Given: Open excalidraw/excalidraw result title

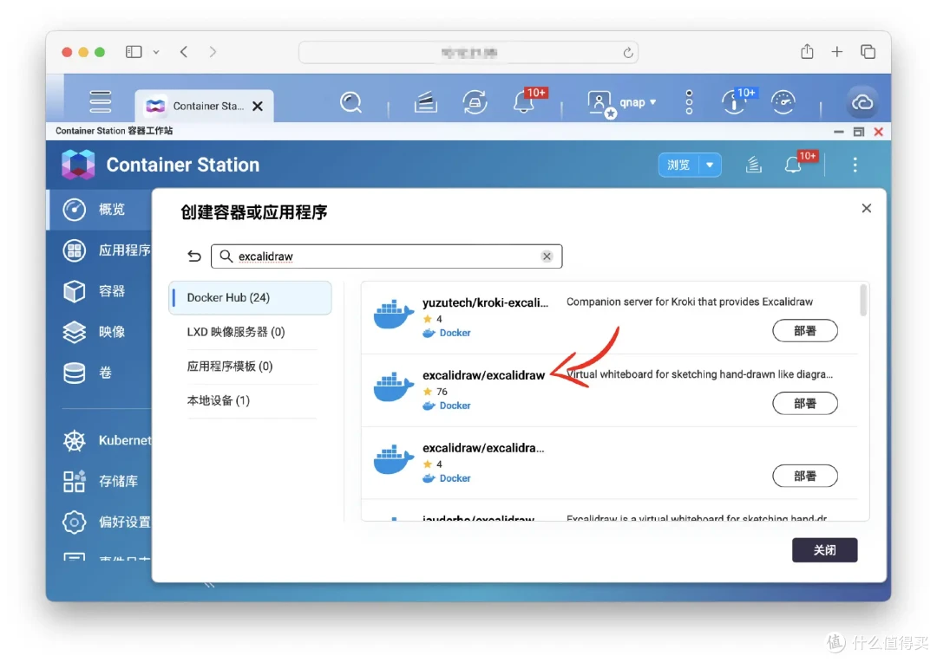Looking at the screenshot, I should 483,375.
